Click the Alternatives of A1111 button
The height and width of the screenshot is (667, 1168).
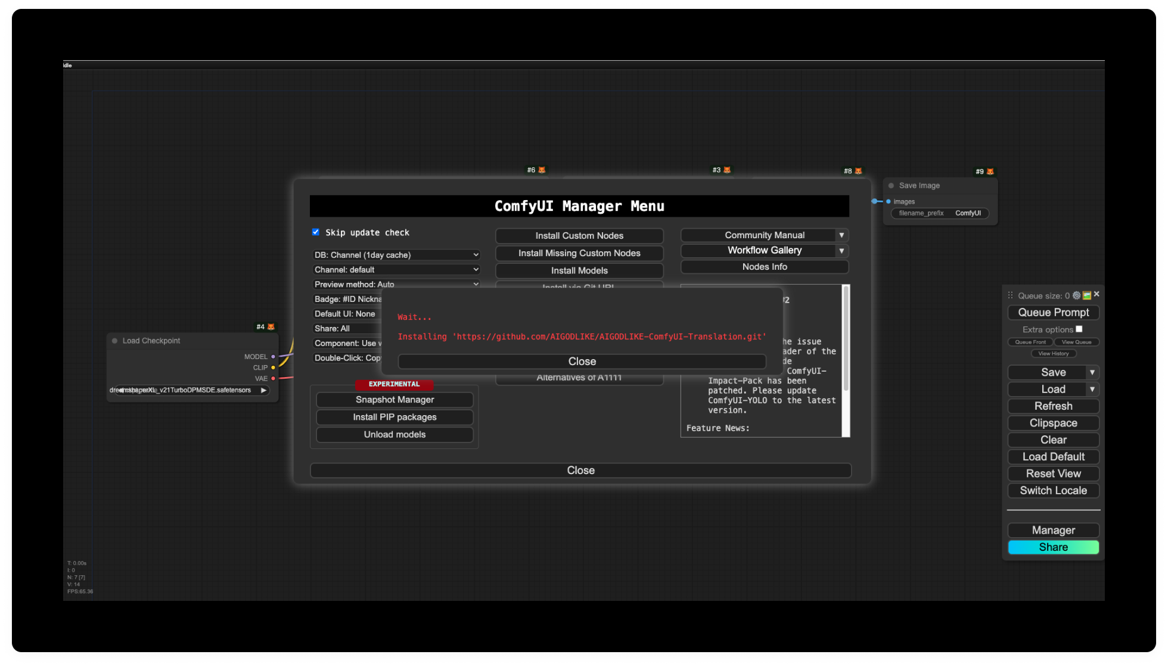tap(579, 379)
